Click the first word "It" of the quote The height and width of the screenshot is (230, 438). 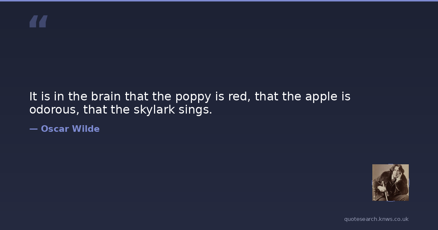[33, 97]
